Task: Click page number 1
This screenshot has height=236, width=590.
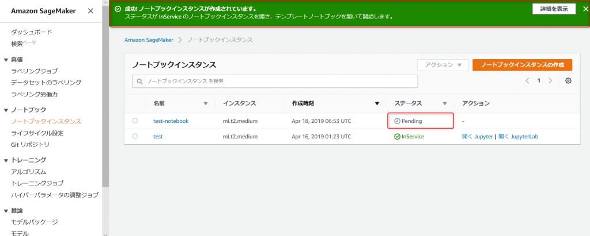Action: (x=539, y=80)
